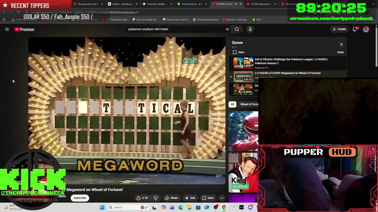Screen dimensions: 378x212
Task: Open the Ask AI button
Action: click(190, 198)
